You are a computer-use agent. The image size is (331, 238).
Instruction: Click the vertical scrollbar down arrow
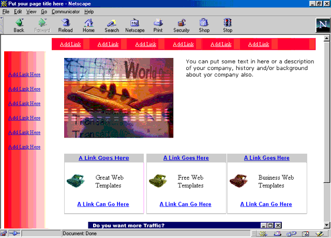[326, 225]
